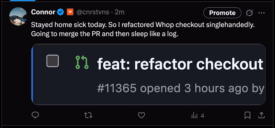Viewport: 275px width, 128px height.
Task: Repost the tweet using the retweet icon
Action: point(88,116)
